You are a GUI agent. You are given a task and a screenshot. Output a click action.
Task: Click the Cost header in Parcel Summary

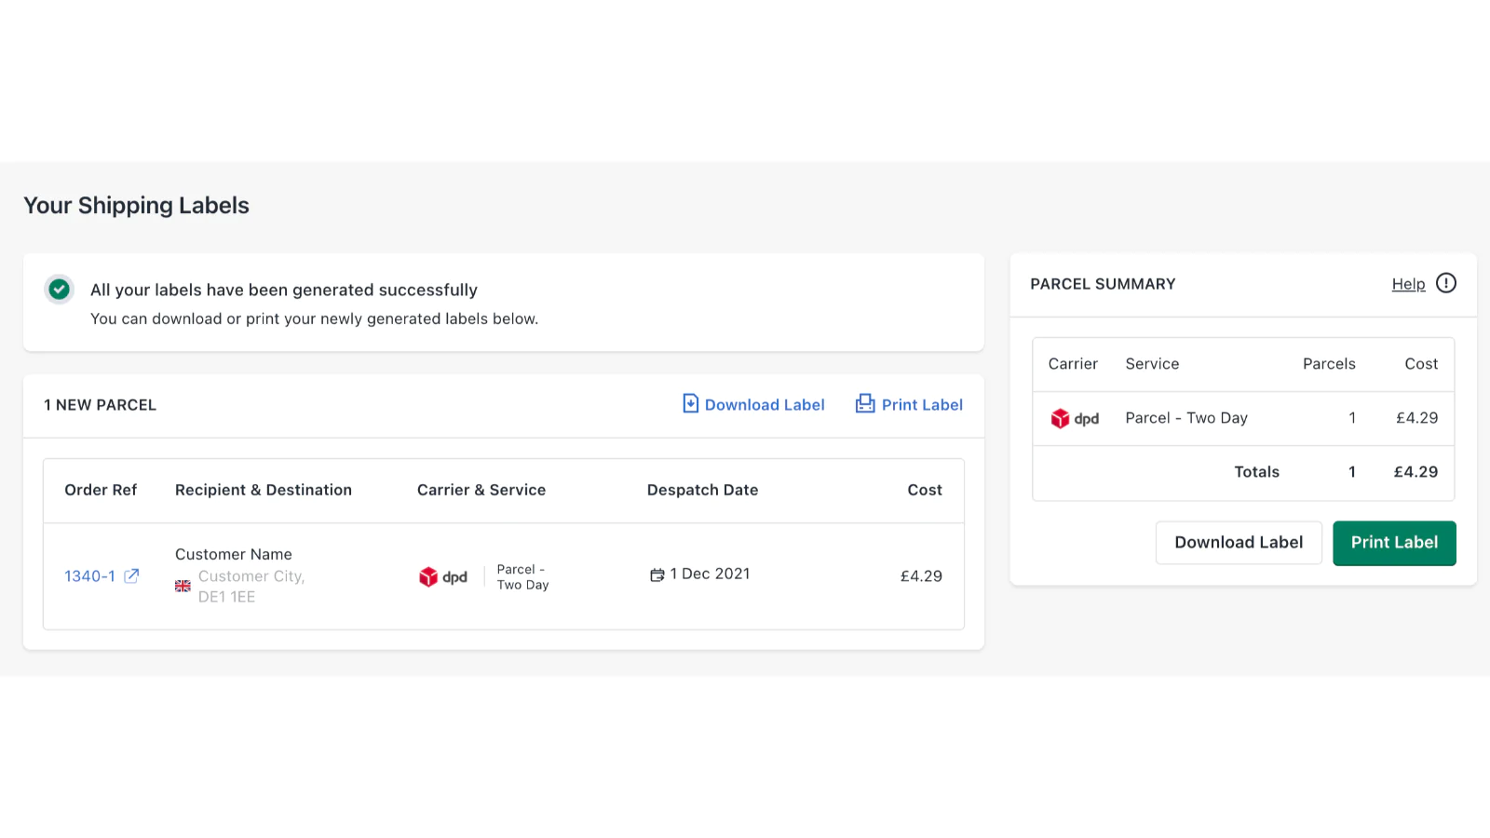coord(1421,364)
